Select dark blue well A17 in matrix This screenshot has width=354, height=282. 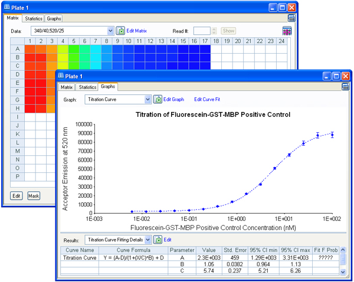coord(205,49)
